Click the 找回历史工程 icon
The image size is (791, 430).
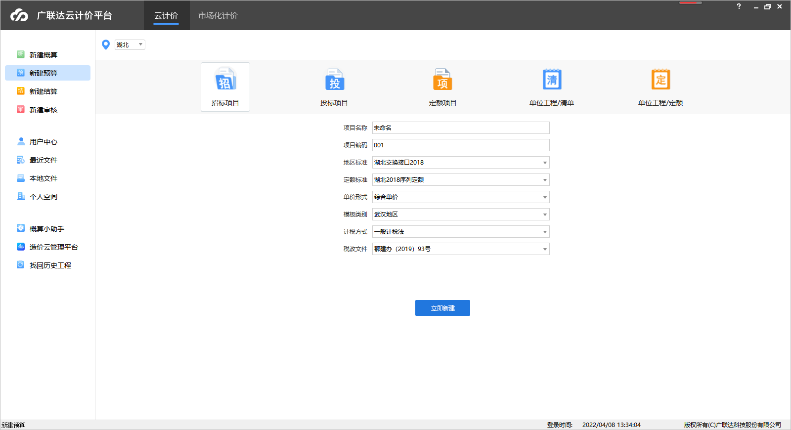(x=21, y=265)
